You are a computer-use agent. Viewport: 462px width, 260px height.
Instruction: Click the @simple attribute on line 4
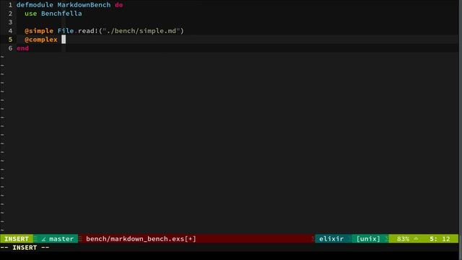tap(39, 31)
